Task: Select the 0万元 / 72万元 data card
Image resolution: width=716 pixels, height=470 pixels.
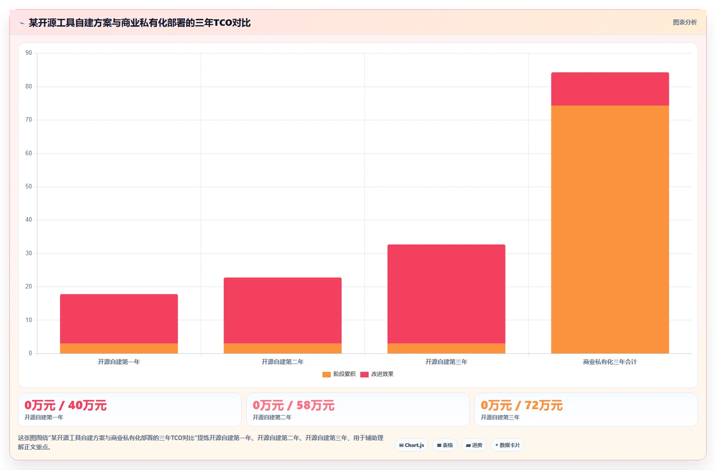Action: pos(586,410)
